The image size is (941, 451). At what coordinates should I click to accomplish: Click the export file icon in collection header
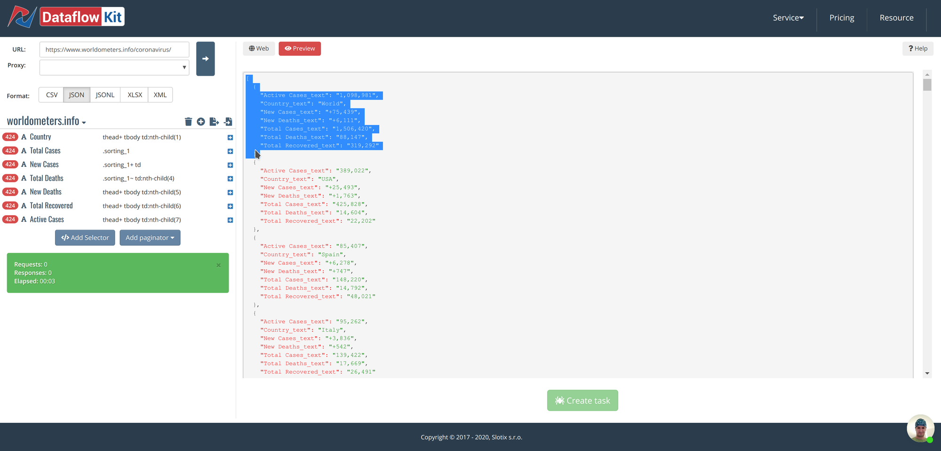(214, 122)
